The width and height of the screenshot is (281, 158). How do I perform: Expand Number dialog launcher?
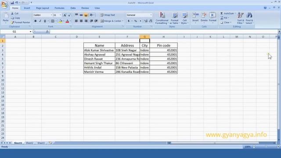pyautogui.click(x=151, y=26)
